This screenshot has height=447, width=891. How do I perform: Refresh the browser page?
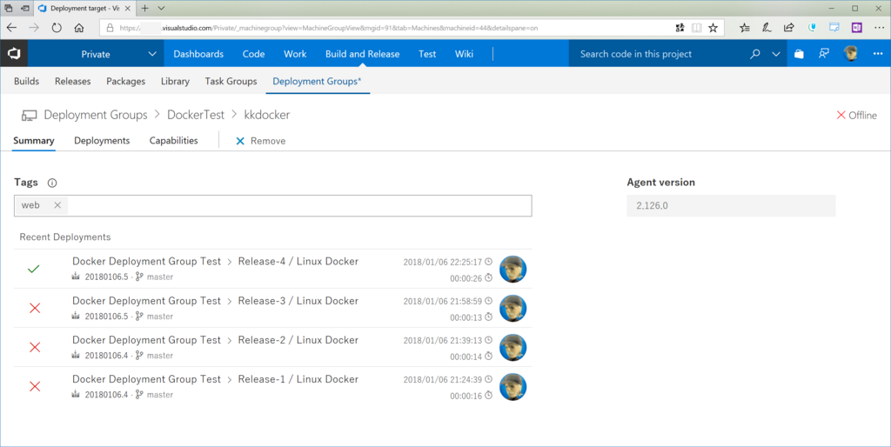point(57,27)
